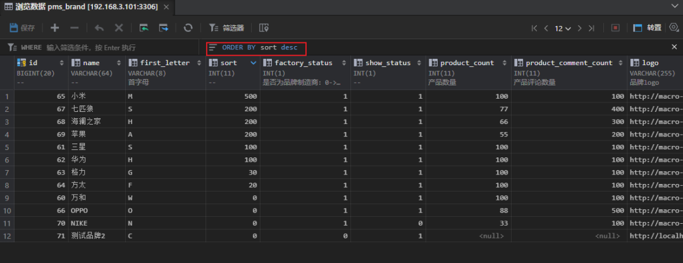Click the sort value 30 in 格力 row
This screenshot has height=263, width=683.
[x=233, y=173]
